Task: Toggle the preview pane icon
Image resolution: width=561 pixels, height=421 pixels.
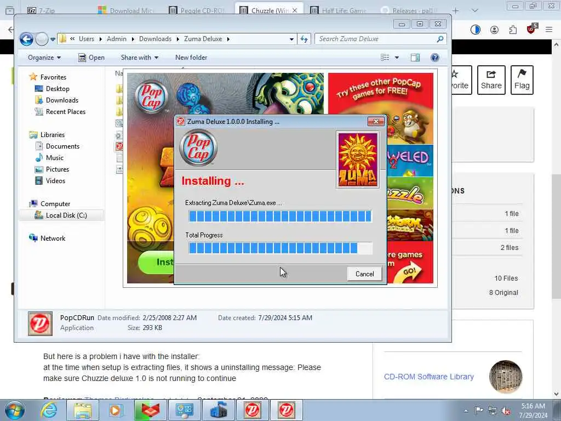Action: click(x=415, y=58)
